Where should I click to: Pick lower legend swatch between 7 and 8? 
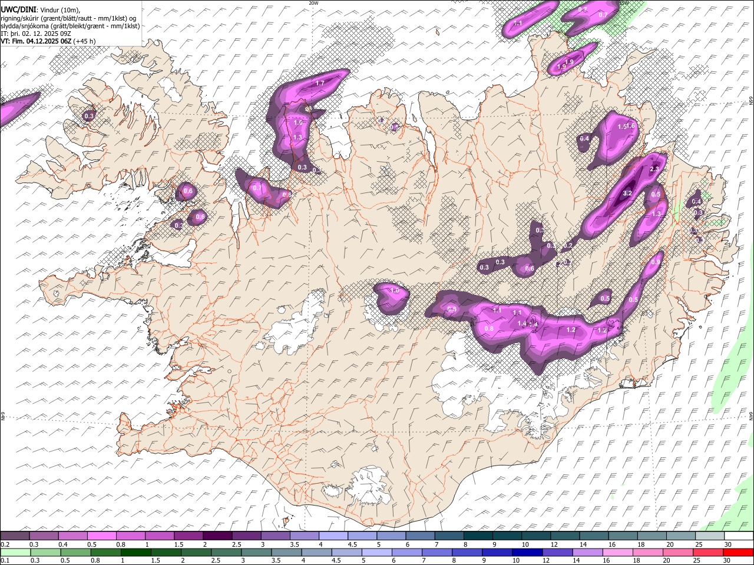point(437,552)
